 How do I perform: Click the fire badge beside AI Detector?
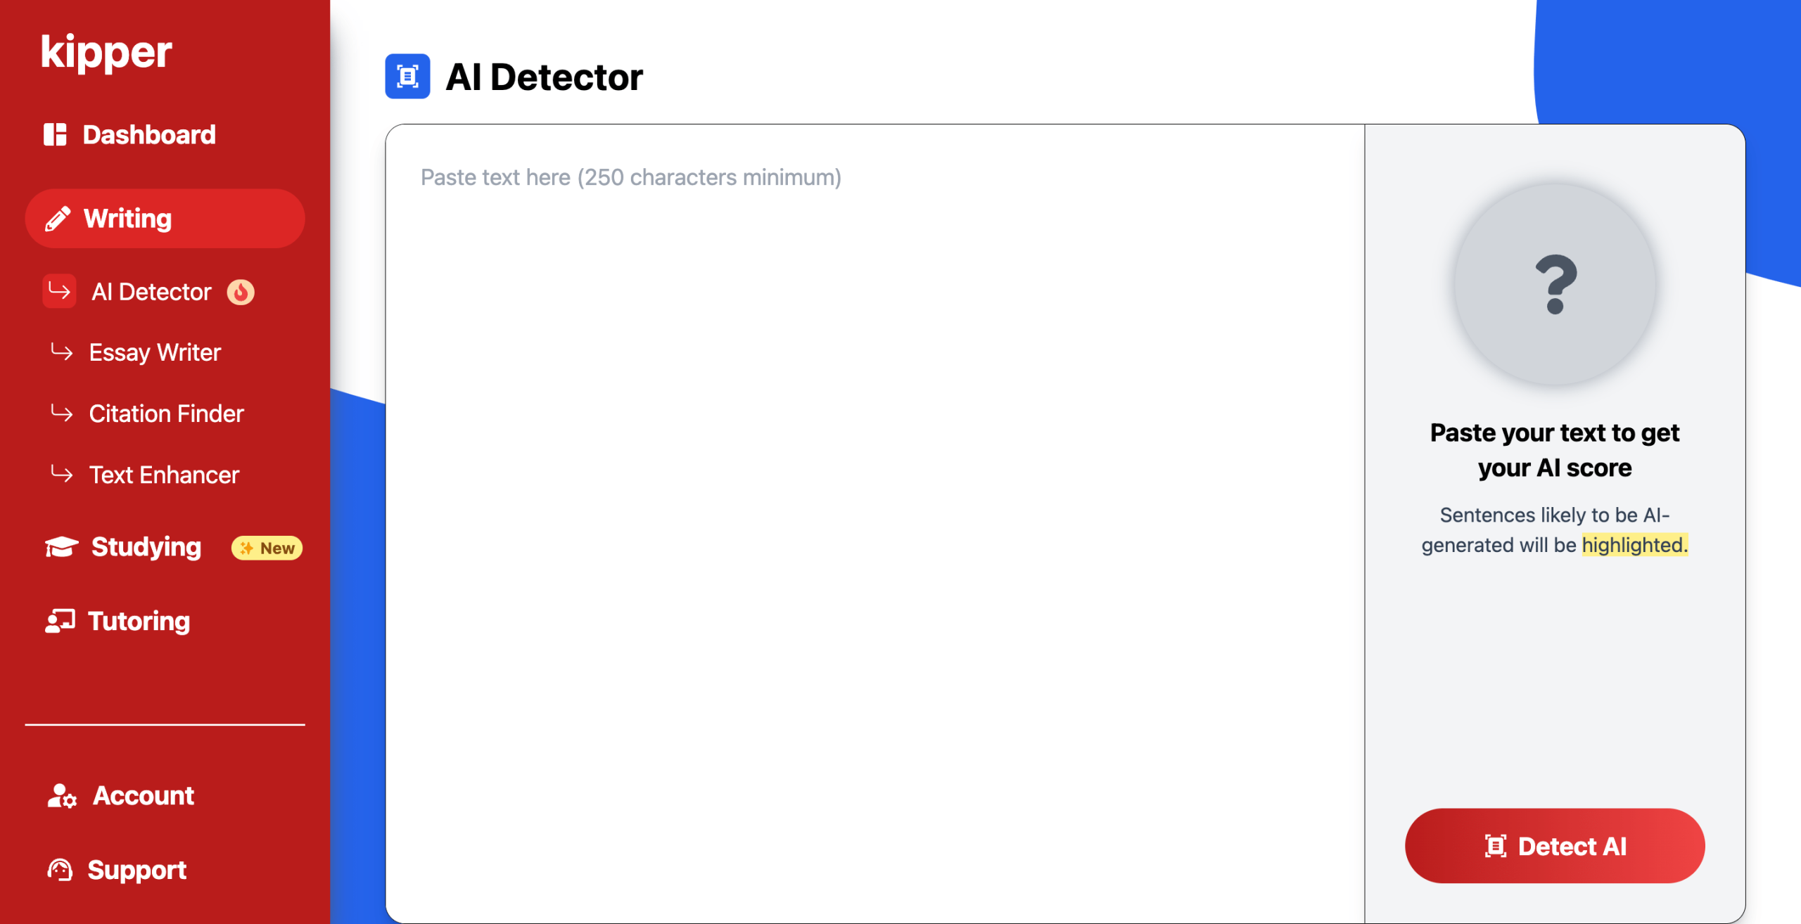(241, 292)
